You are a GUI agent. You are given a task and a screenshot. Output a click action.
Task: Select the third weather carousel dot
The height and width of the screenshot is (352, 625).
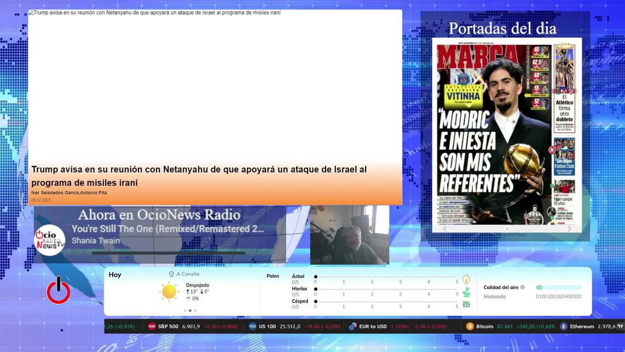pos(195,310)
